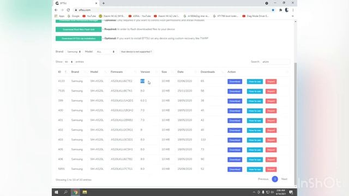Sort table by Model column header
Screen dimensions: 349x196
click(98, 72)
